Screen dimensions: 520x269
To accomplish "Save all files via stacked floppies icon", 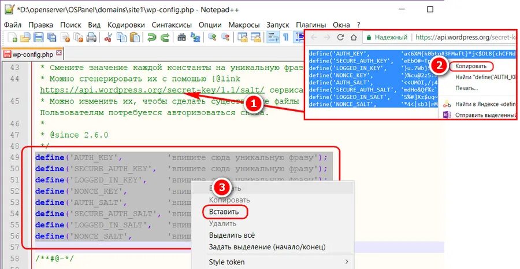I will [x=52, y=37].
